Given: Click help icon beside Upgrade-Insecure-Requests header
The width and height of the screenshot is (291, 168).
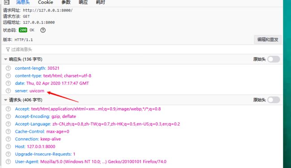Looking at the screenshot, I should tap(8, 154).
